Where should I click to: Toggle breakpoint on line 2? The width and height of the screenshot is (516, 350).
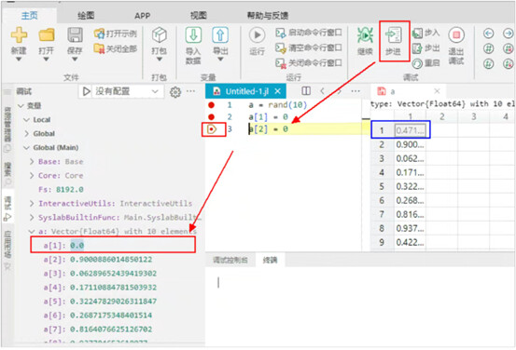211,117
